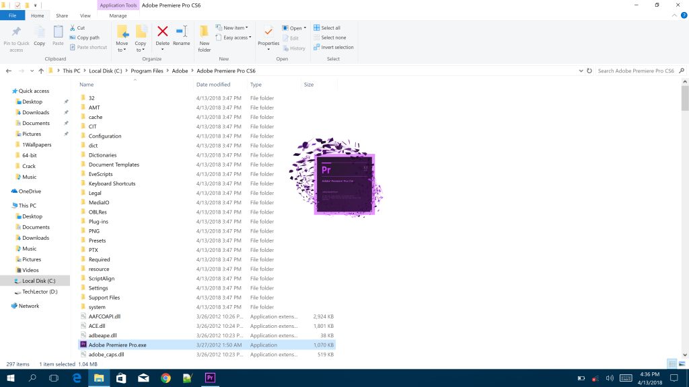
Task: Select Network in the navigation pane
Action: (28, 306)
